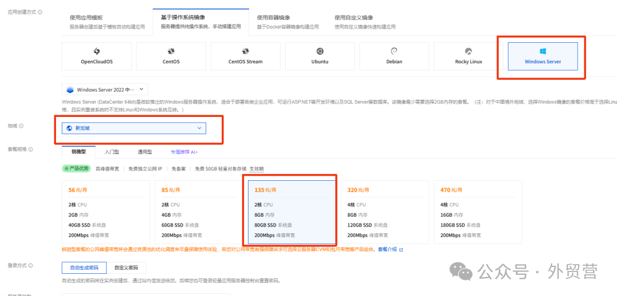Select the 通用型 package tab
This screenshot has height=296, width=617.
[145, 152]
